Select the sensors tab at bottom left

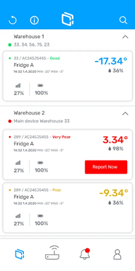[x=19, y=254]
